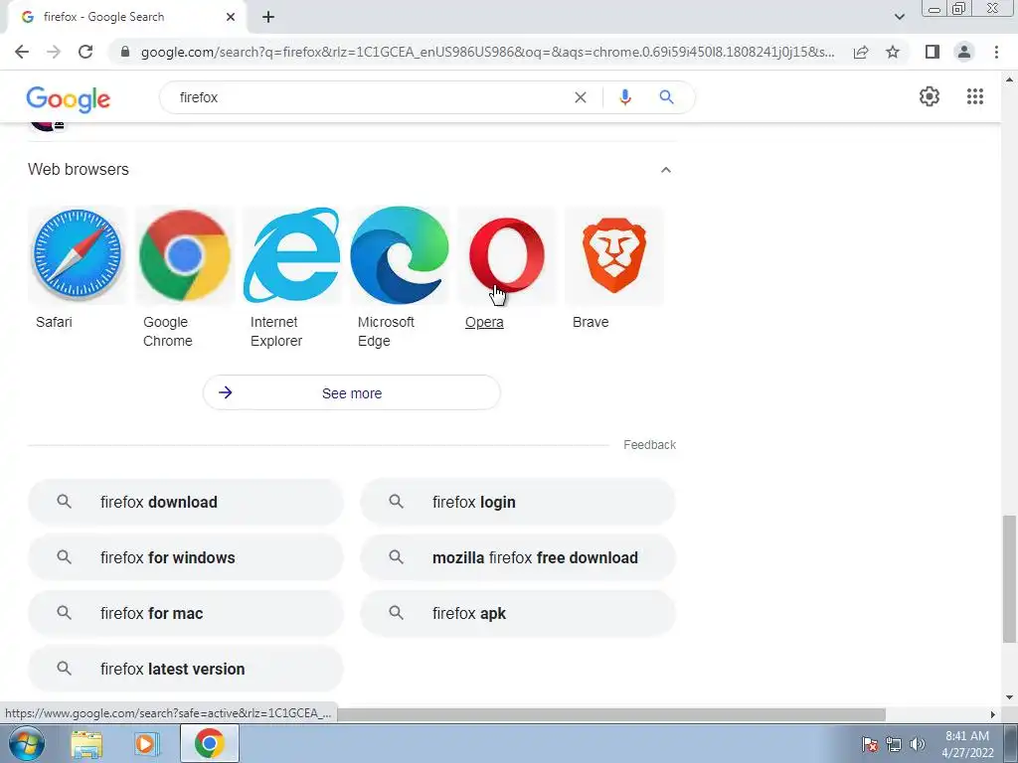Open Chrome three-dot menu
1018x763 pixels.
point(996,52)
